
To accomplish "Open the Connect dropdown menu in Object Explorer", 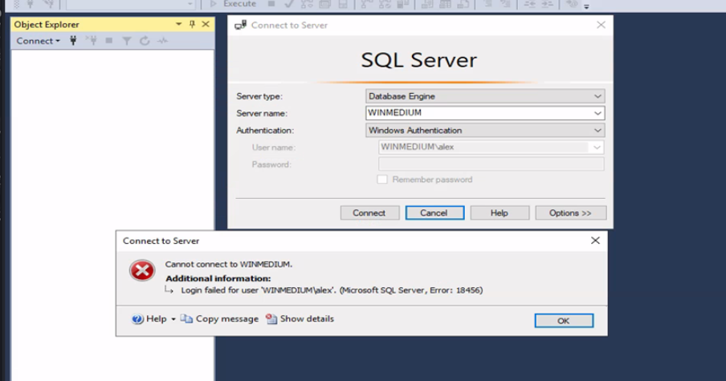I will click(x=39, y=41).
